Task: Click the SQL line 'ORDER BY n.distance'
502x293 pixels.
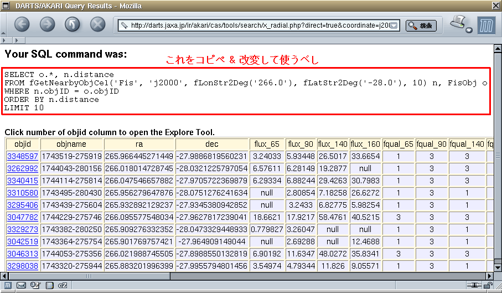Action: point(51,100)
